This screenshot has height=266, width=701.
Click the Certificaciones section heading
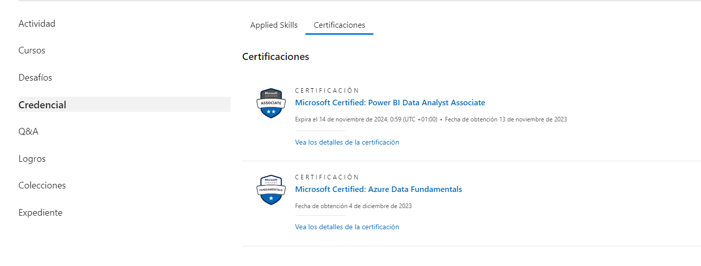276,56
